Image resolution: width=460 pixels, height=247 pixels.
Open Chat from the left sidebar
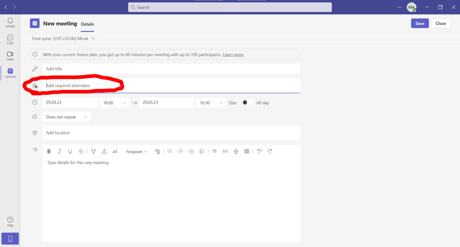(x=10, y=39)
